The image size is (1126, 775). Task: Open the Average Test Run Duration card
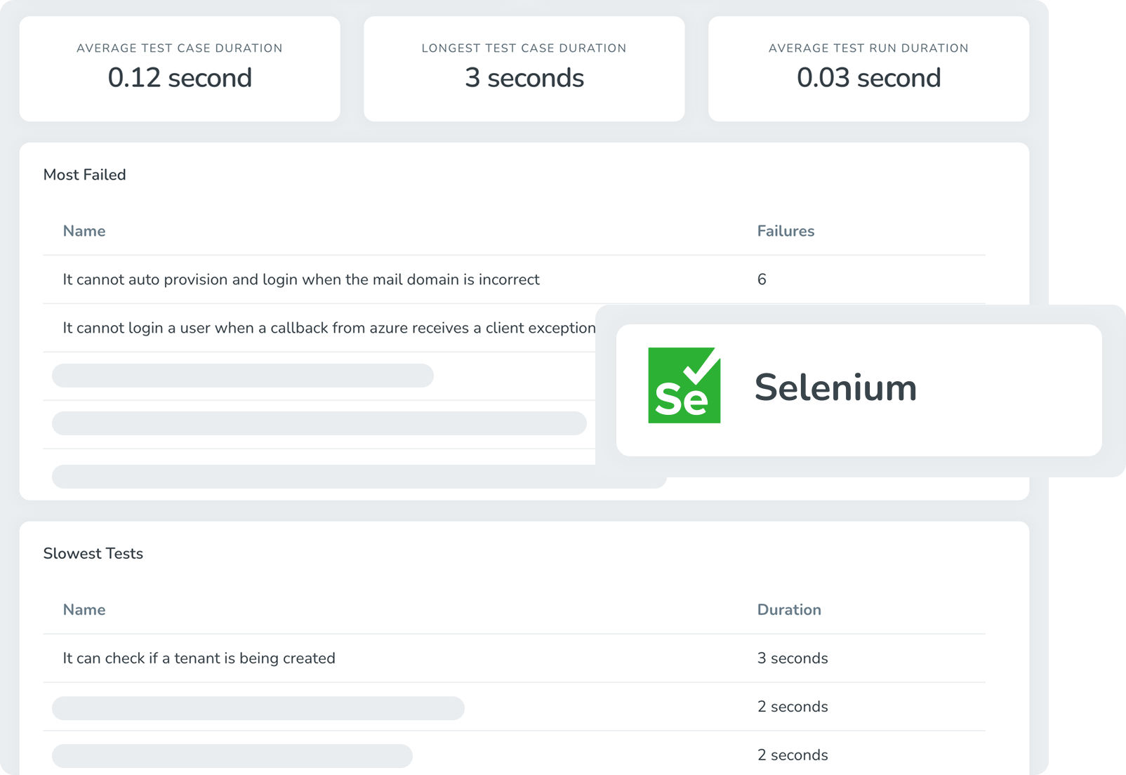869,69
